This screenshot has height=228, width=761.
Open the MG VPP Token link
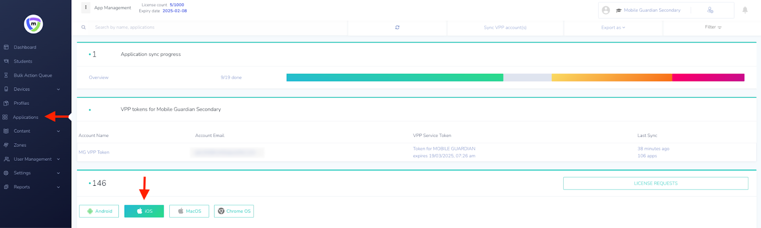pos(94,152)
